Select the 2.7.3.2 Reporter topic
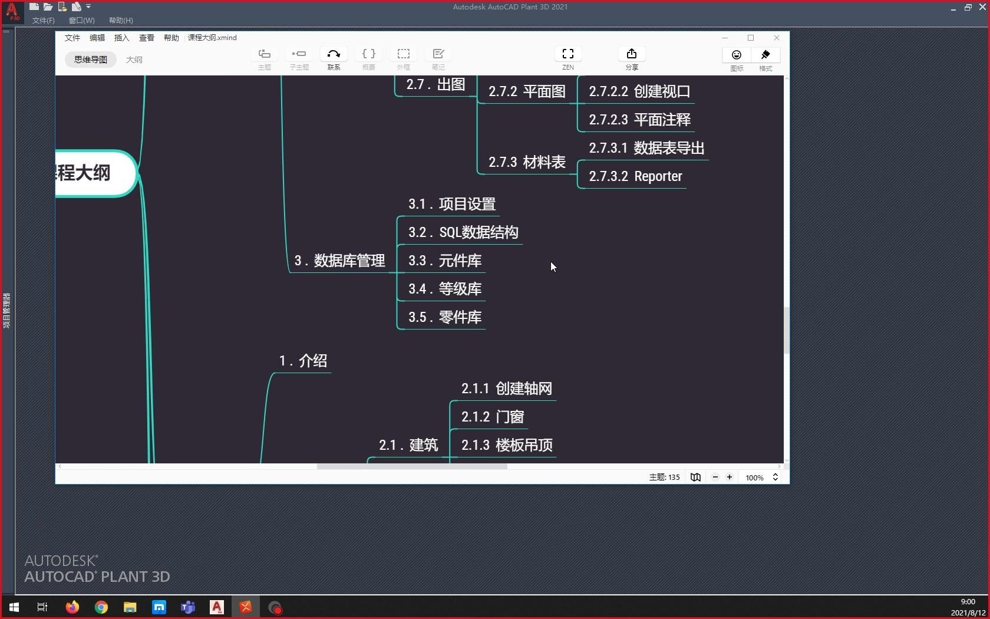This screenshot has height=619, width=990. (x=636, y=176)
